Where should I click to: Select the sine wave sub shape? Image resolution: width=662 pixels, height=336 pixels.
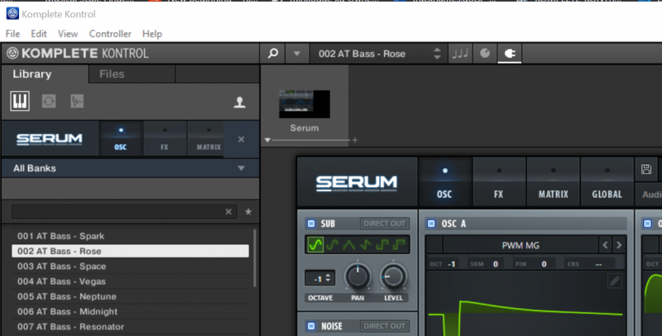315,244
